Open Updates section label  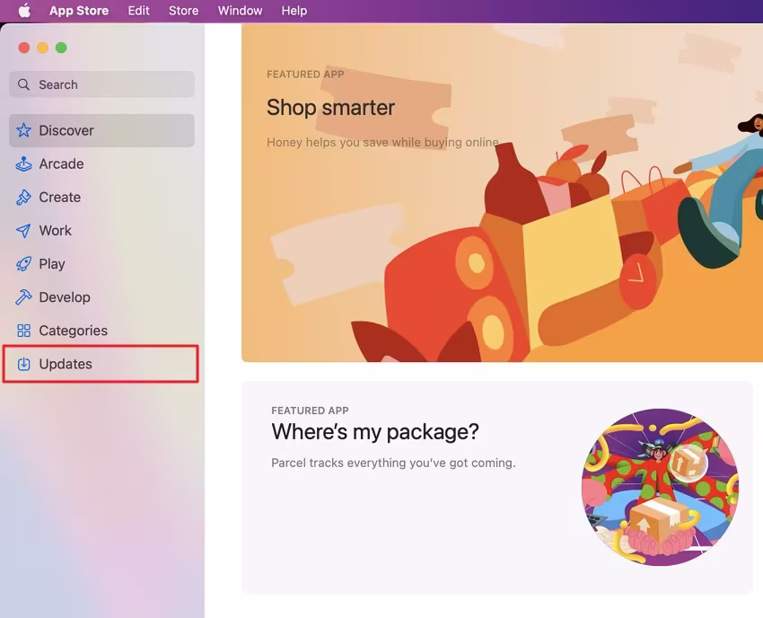[66, 364]
